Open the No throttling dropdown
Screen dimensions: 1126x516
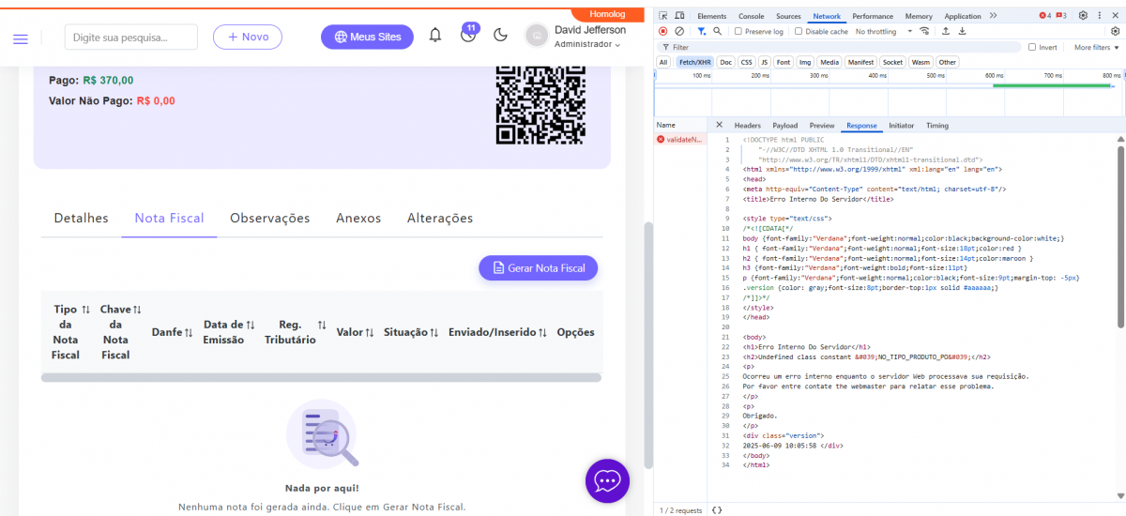coord(880,31)
